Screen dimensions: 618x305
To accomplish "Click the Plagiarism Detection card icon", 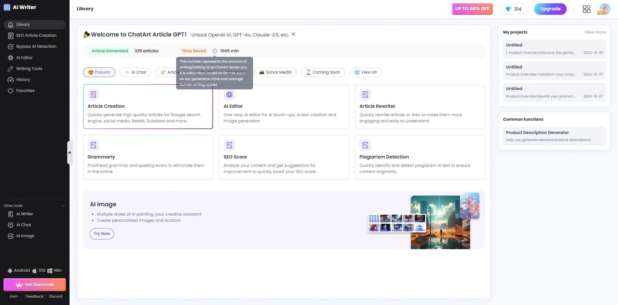I will point(365,145).
